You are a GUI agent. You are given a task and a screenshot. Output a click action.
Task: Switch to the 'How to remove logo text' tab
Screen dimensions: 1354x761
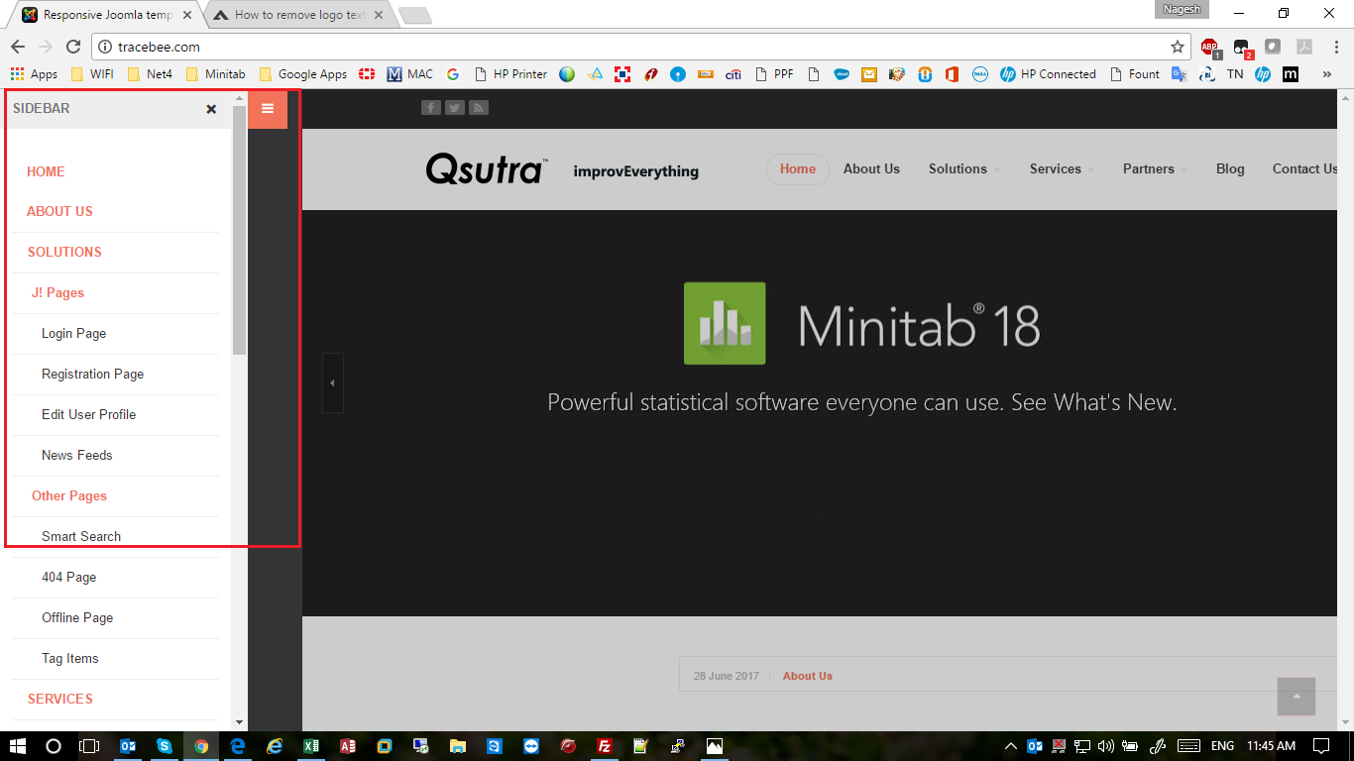pos(299,15)
